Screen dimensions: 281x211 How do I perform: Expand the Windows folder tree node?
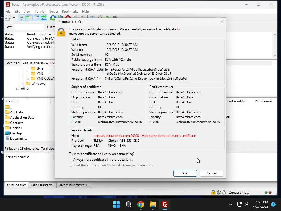coord(23,84)
